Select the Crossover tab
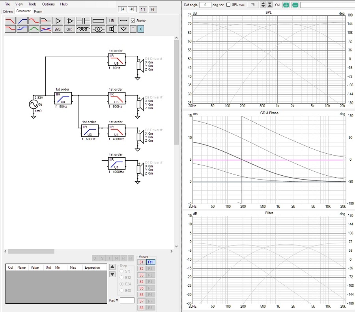Image resolution: width=355 pixels, height=312 pixels. pyautogui.click(x=23, y=11)
